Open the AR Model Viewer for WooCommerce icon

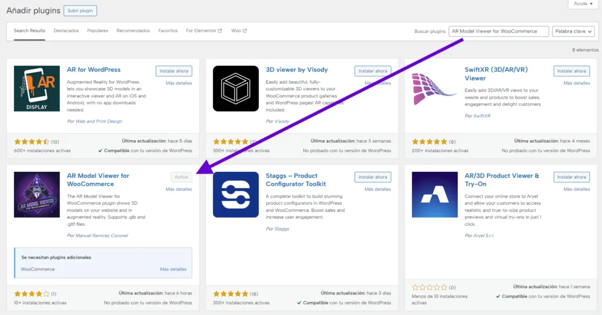[x=37, y=195]
